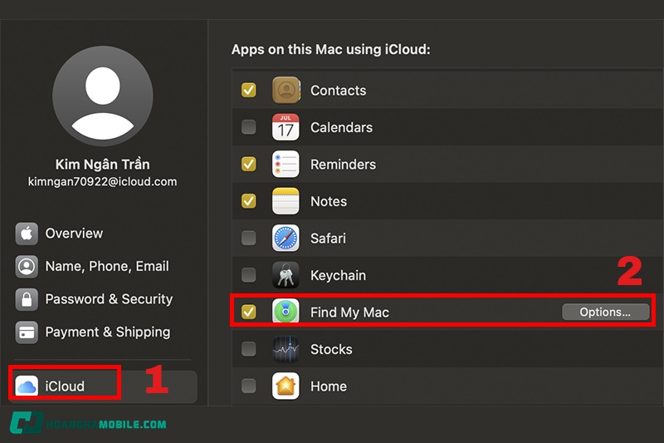
Task: Toggle the Safari sync checkbox
Action: tap(248, 239)
